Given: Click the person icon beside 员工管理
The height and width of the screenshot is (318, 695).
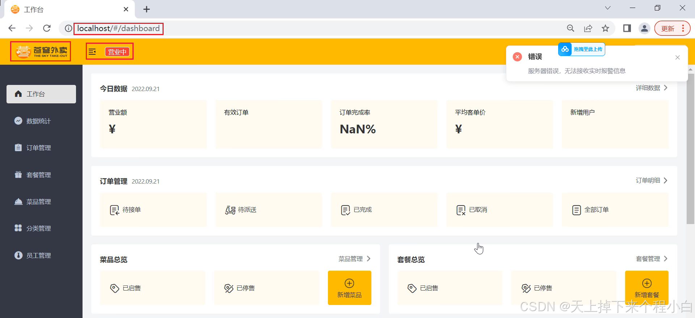Looking at the screenshot, I should tap(18, 255).
